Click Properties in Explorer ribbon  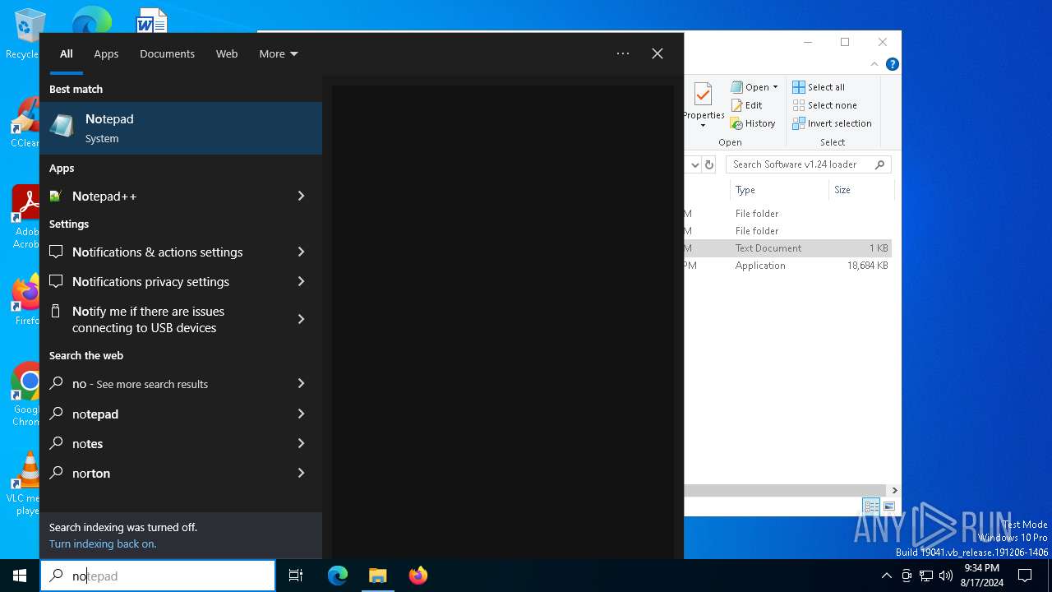pyautogui.click(x=703, y=104)
